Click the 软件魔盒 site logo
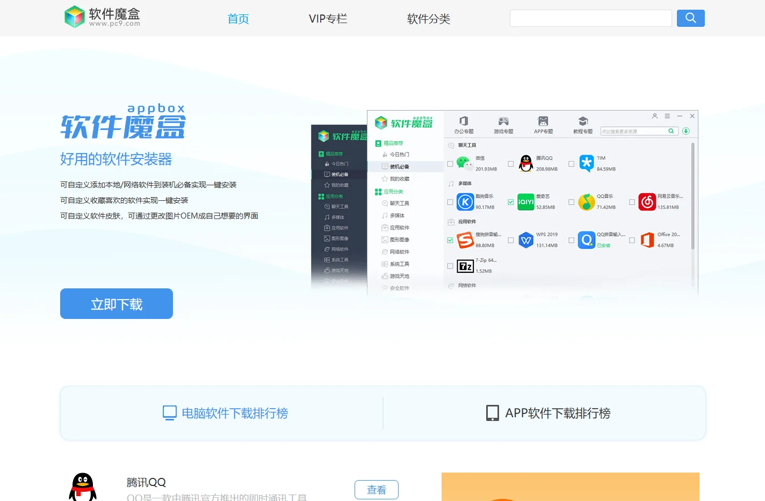Image resolution: width=765 pixels, height=501 pixels. (102, 17)
